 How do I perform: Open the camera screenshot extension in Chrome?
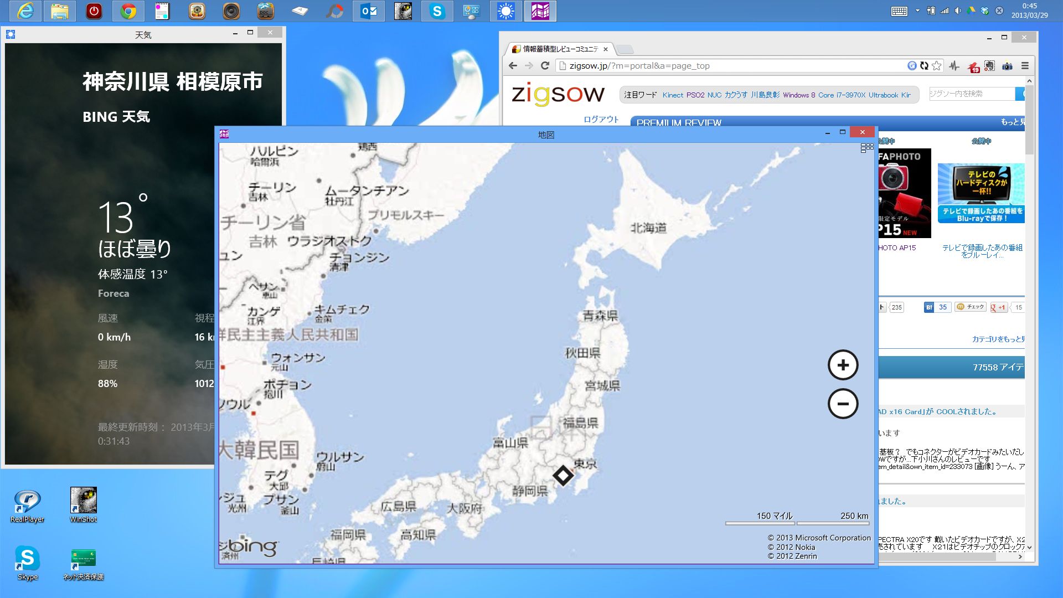[x=1007, y=66]
